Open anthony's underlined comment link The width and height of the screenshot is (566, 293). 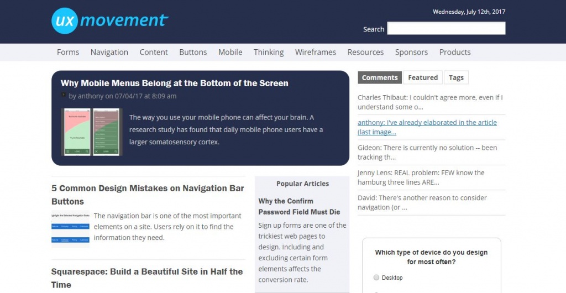(x=427, y=127)
